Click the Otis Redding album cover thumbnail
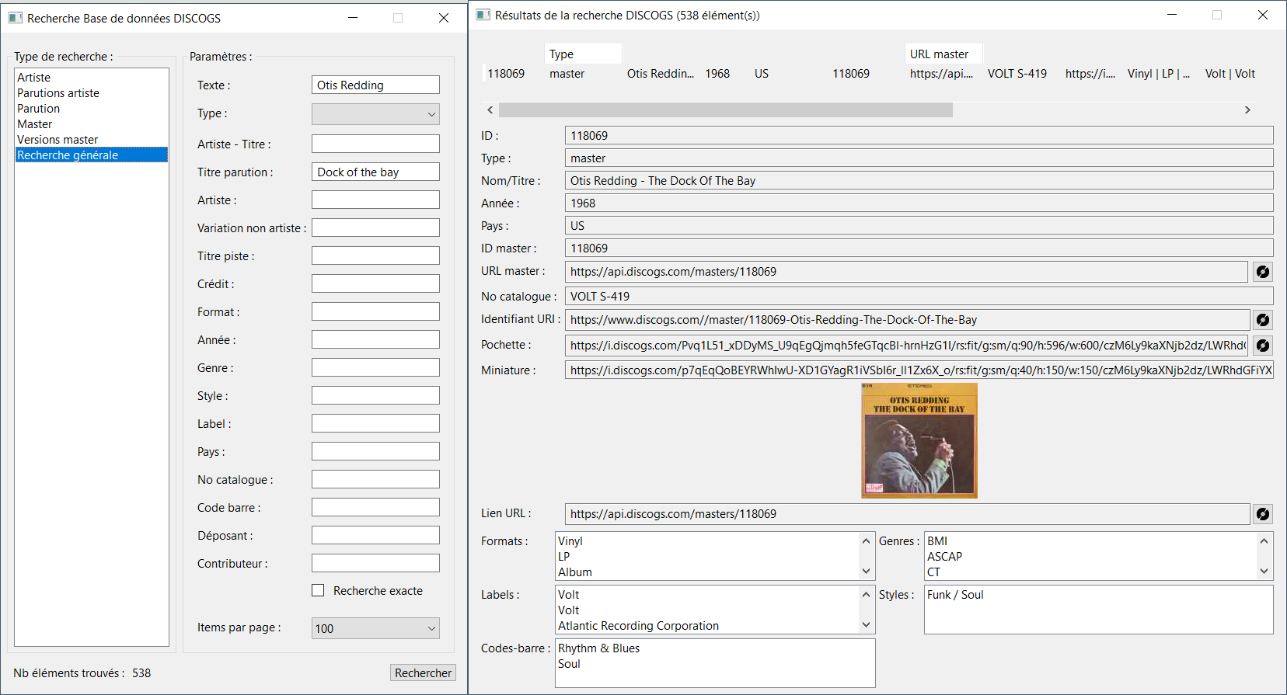1287x695 pixels. click(x=919, y=440)
